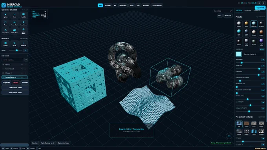The width and height of the screenshot is (267, 150).
Task: Click the square icon button in top-right header
Action: tap(259, 3)
